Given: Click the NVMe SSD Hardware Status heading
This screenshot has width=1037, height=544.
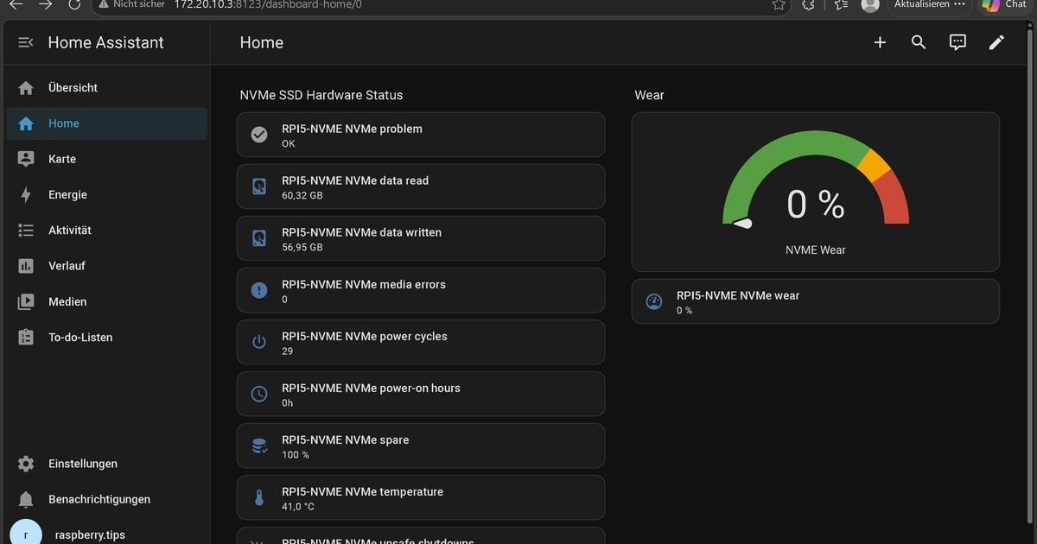Looking at the screenshot, I should (321, 95).
